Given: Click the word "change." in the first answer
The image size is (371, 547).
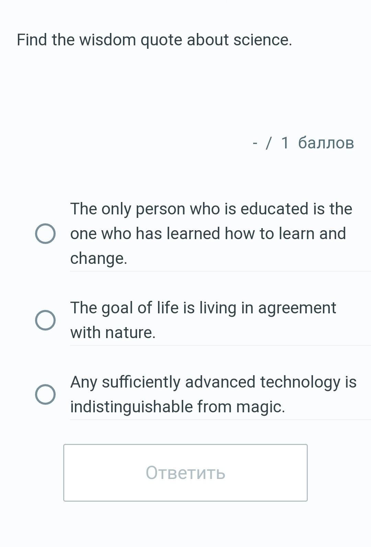Looking at the screenshot, I should point(99,258).
